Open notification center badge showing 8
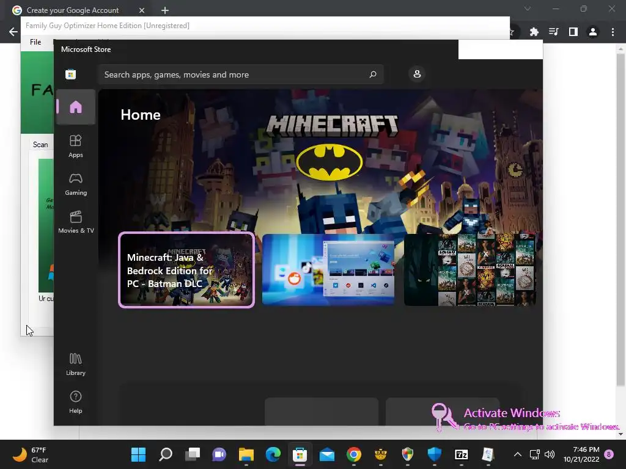The height and width of the screenshot is (469, 626). pyautogui.click(x=609, y=454)
